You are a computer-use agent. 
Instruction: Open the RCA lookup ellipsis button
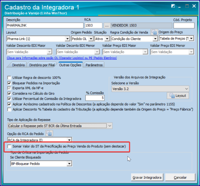(107, 26)
